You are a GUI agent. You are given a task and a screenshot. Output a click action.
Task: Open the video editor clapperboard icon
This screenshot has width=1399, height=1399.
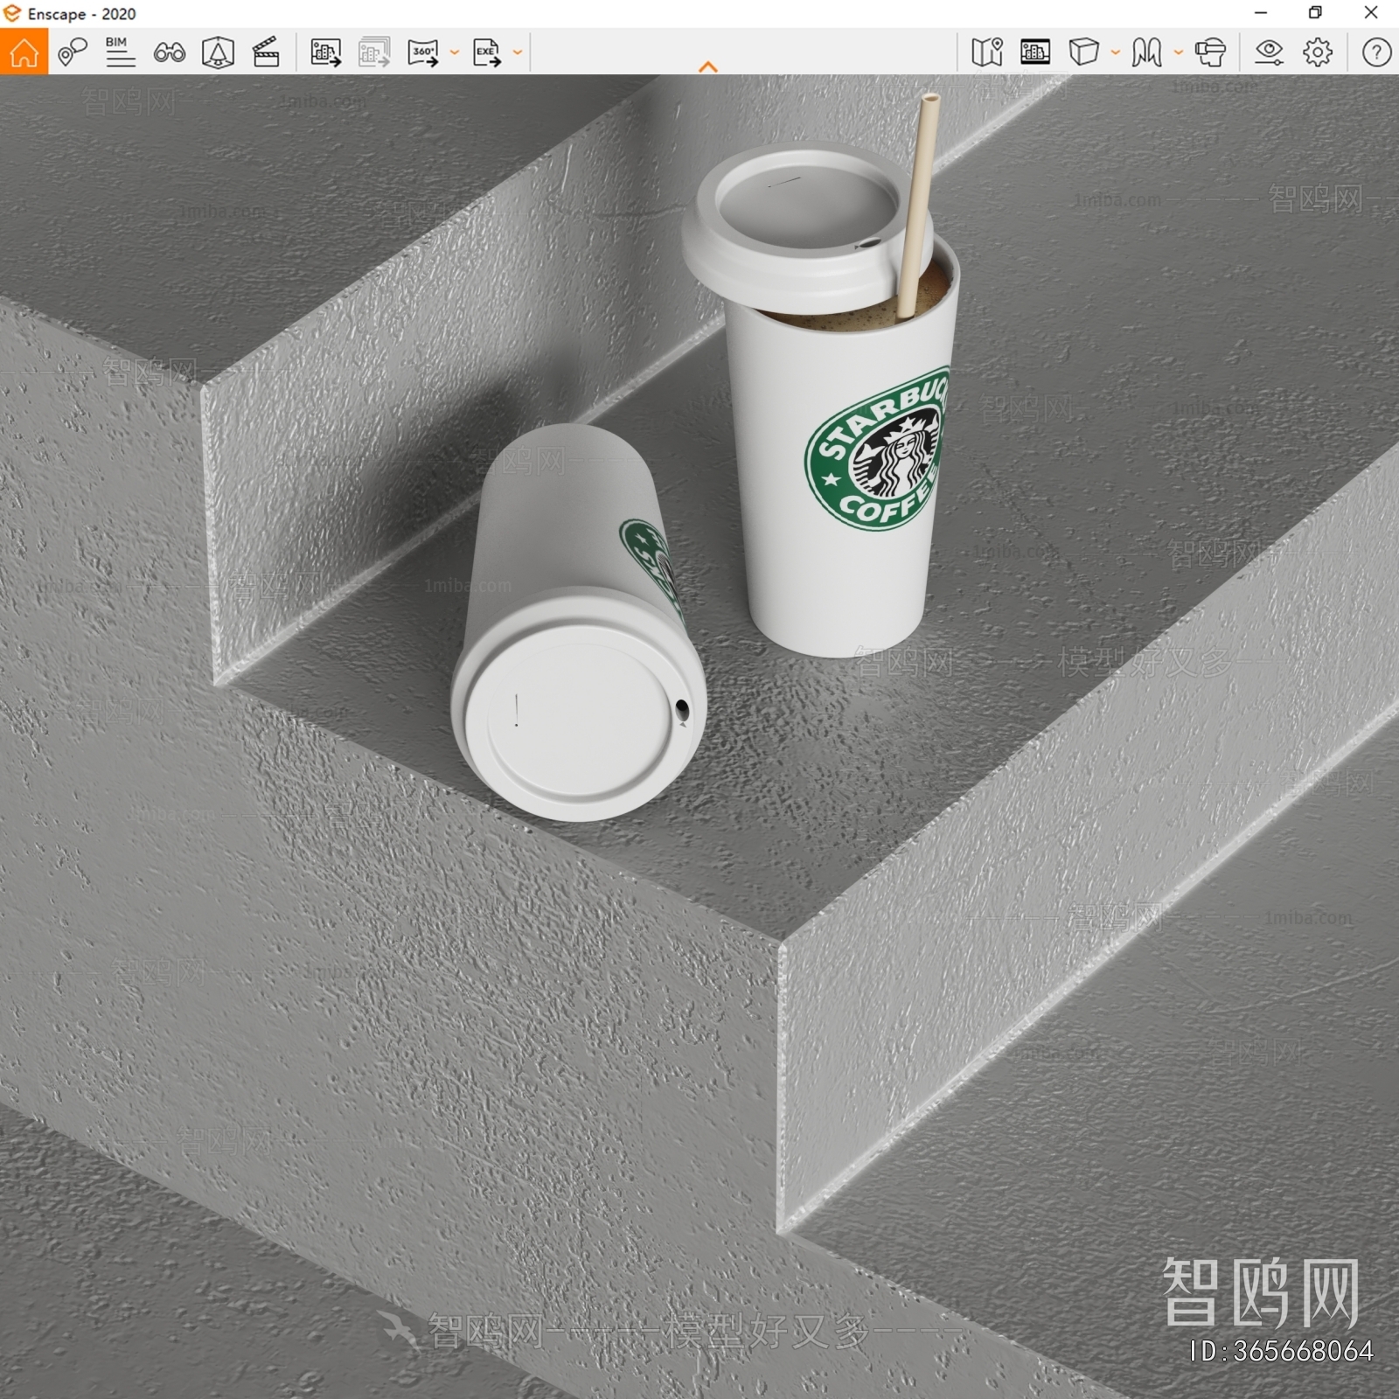click(x=266, y=52)
